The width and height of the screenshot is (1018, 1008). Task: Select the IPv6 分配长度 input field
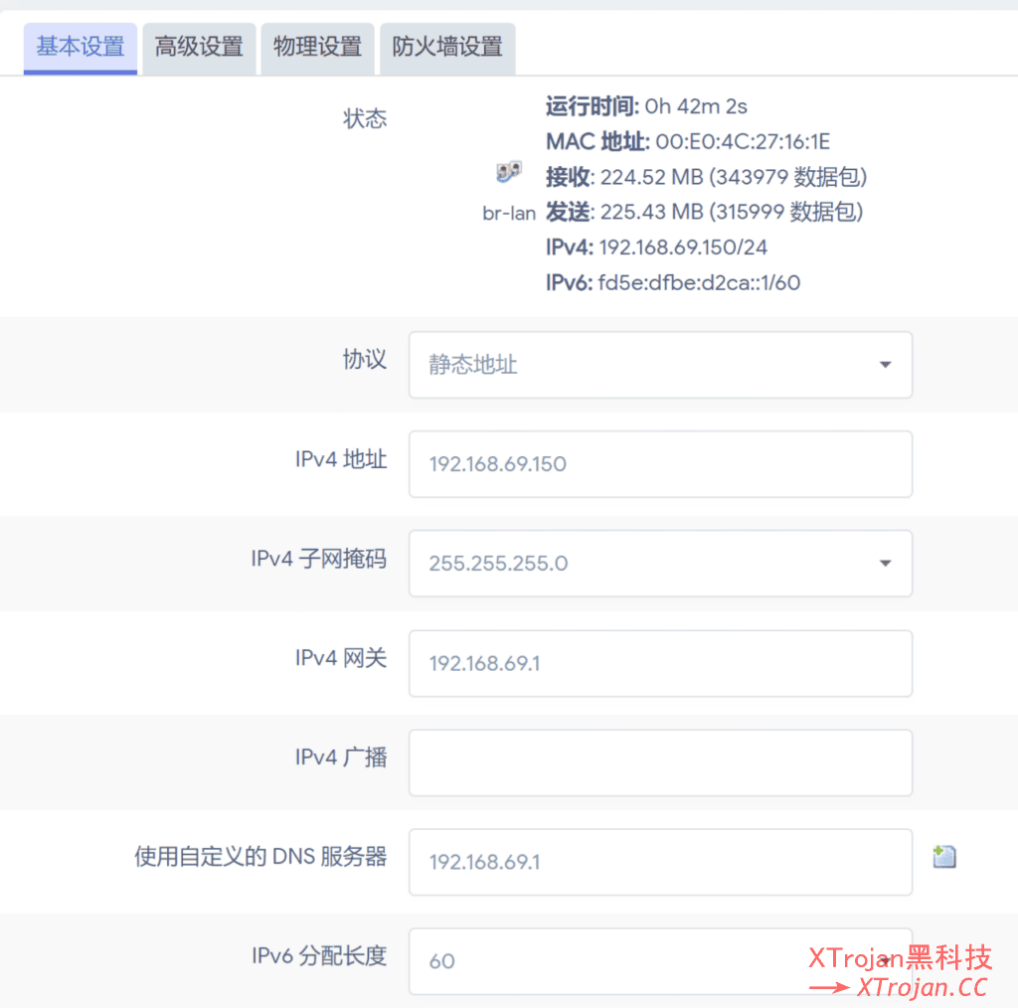tap(660, 961)
